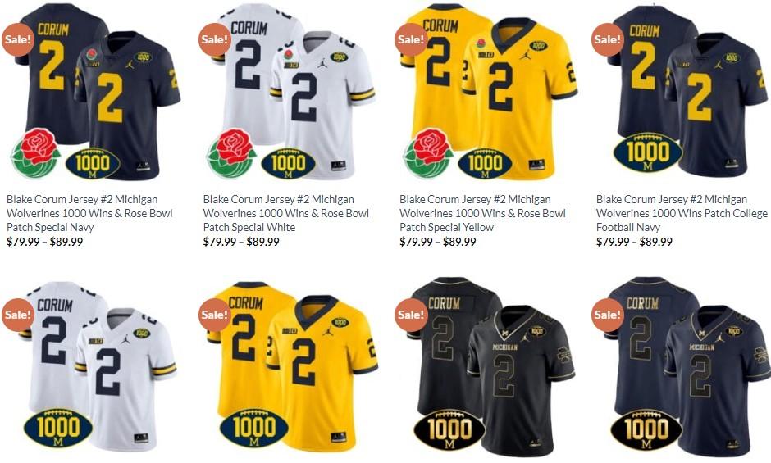View black and gold Corum jersey
Viewport: 771px width, 463px height.
point(486,368)
